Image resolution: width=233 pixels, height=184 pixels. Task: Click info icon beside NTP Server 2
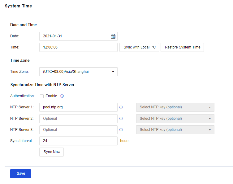pyautogui.click(x=121, y=119)
